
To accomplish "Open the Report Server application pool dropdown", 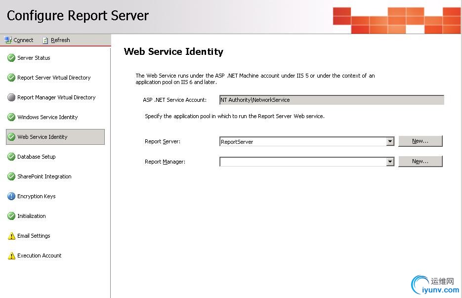I will pyautogui.click(x=390, y=141).
